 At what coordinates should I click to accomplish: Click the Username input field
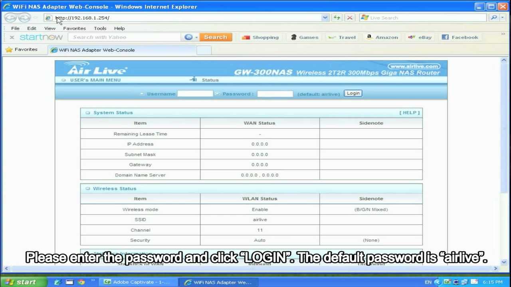(195, 93)
